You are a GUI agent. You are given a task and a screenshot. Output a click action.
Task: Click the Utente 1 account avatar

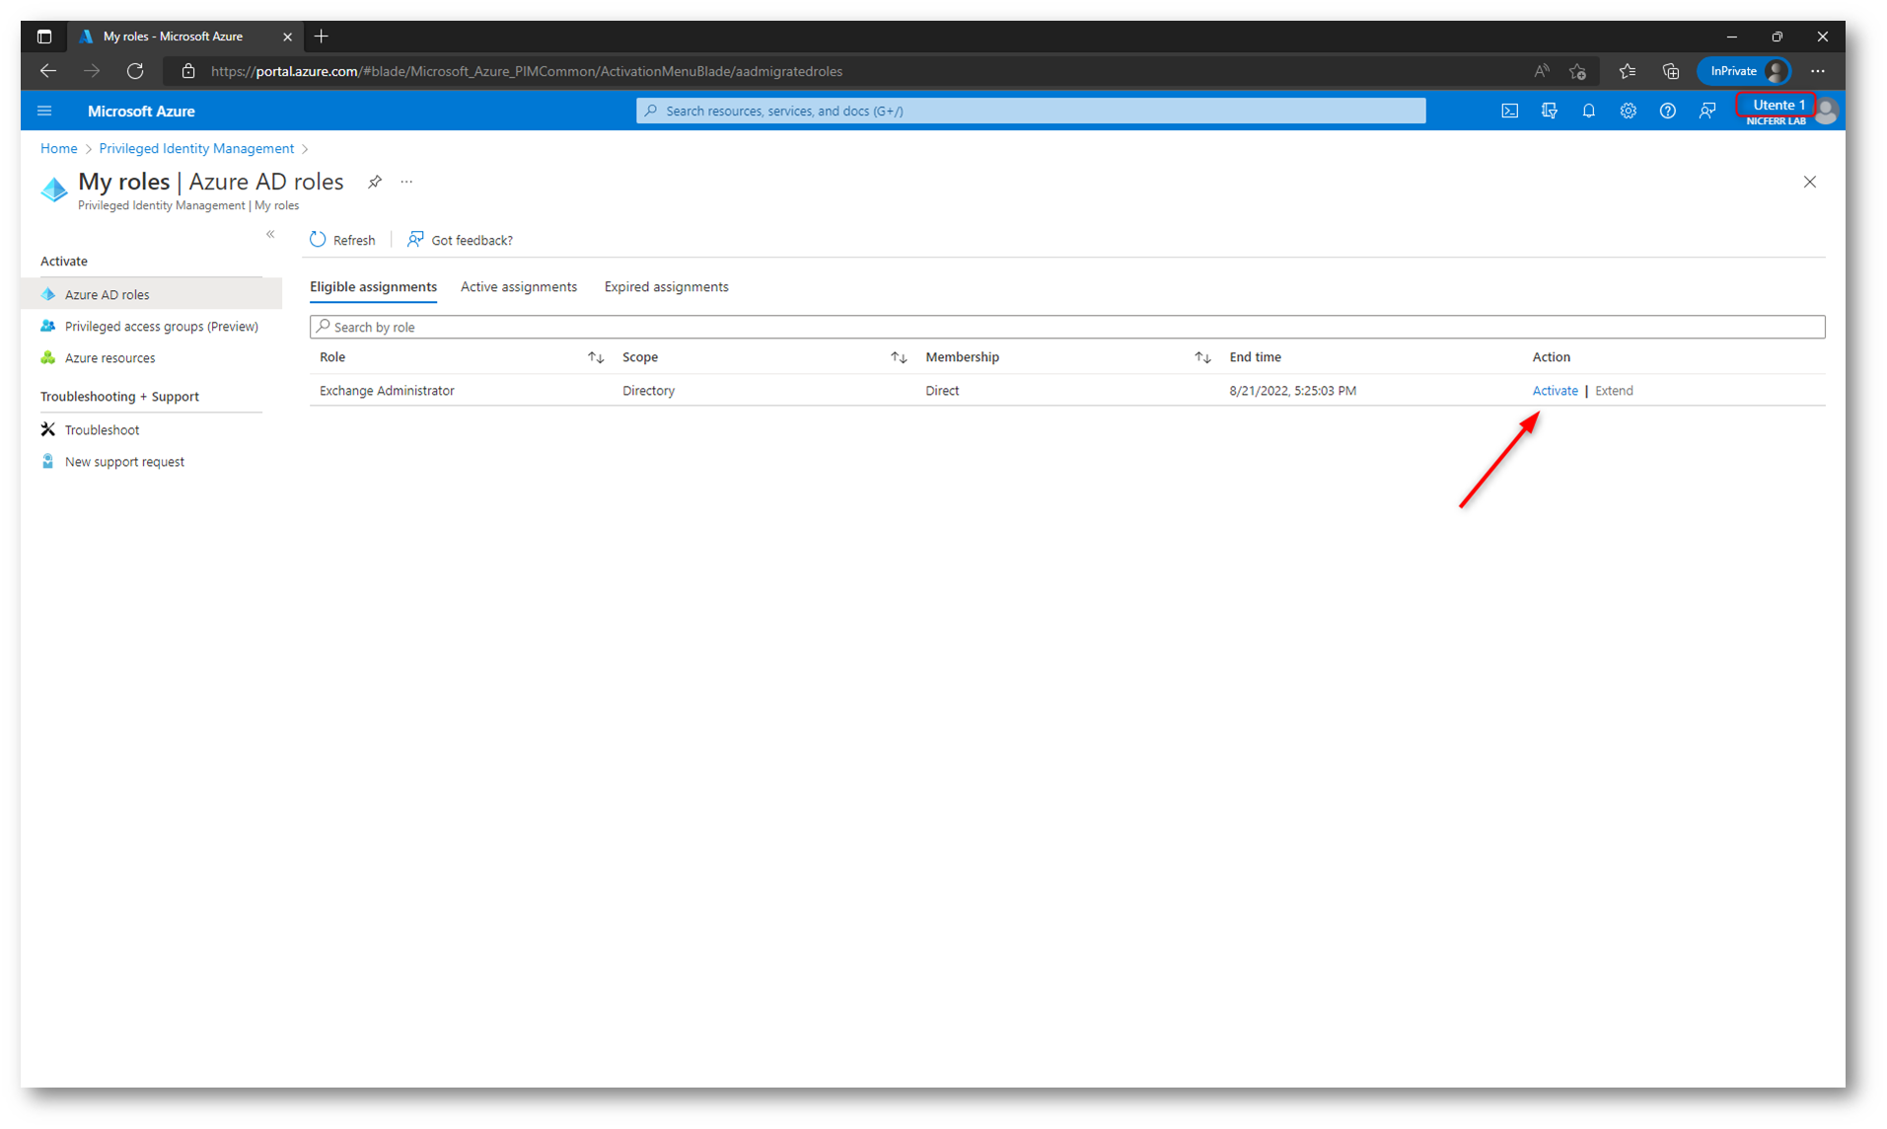[1826, 111]
